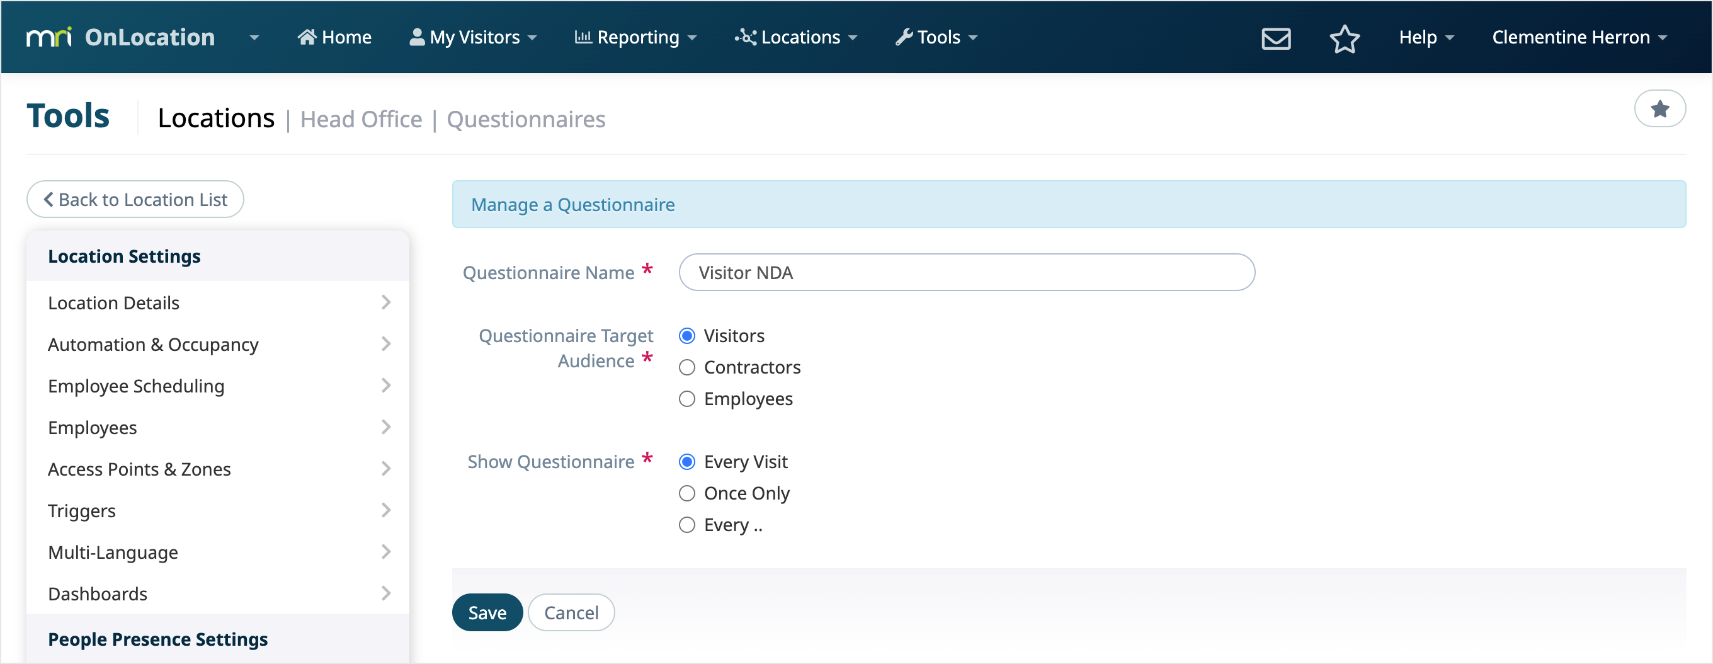Open Clementine Herron user menu
This screenshot has height=664, width=1713.
[x=1579, y=37]
